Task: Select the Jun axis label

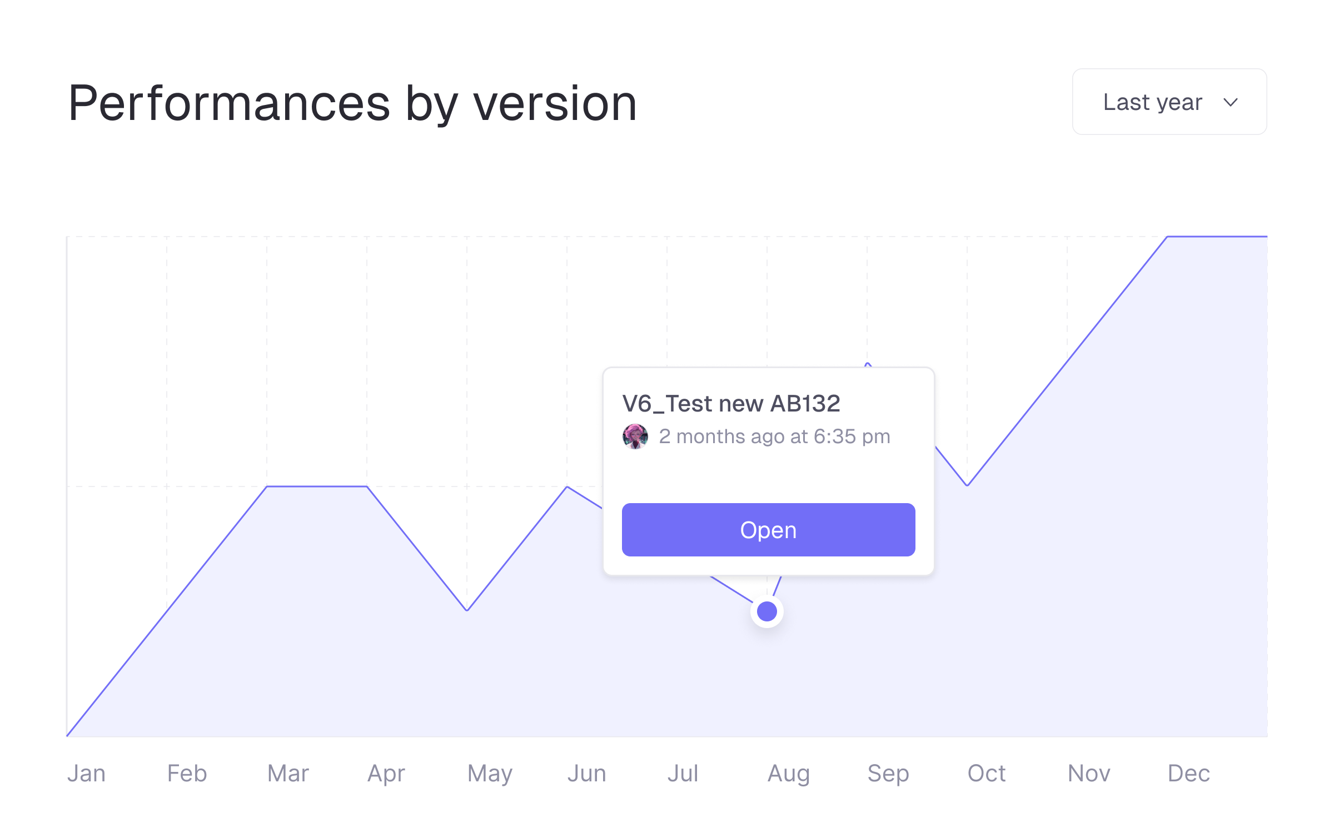Action: click(586, 774)
